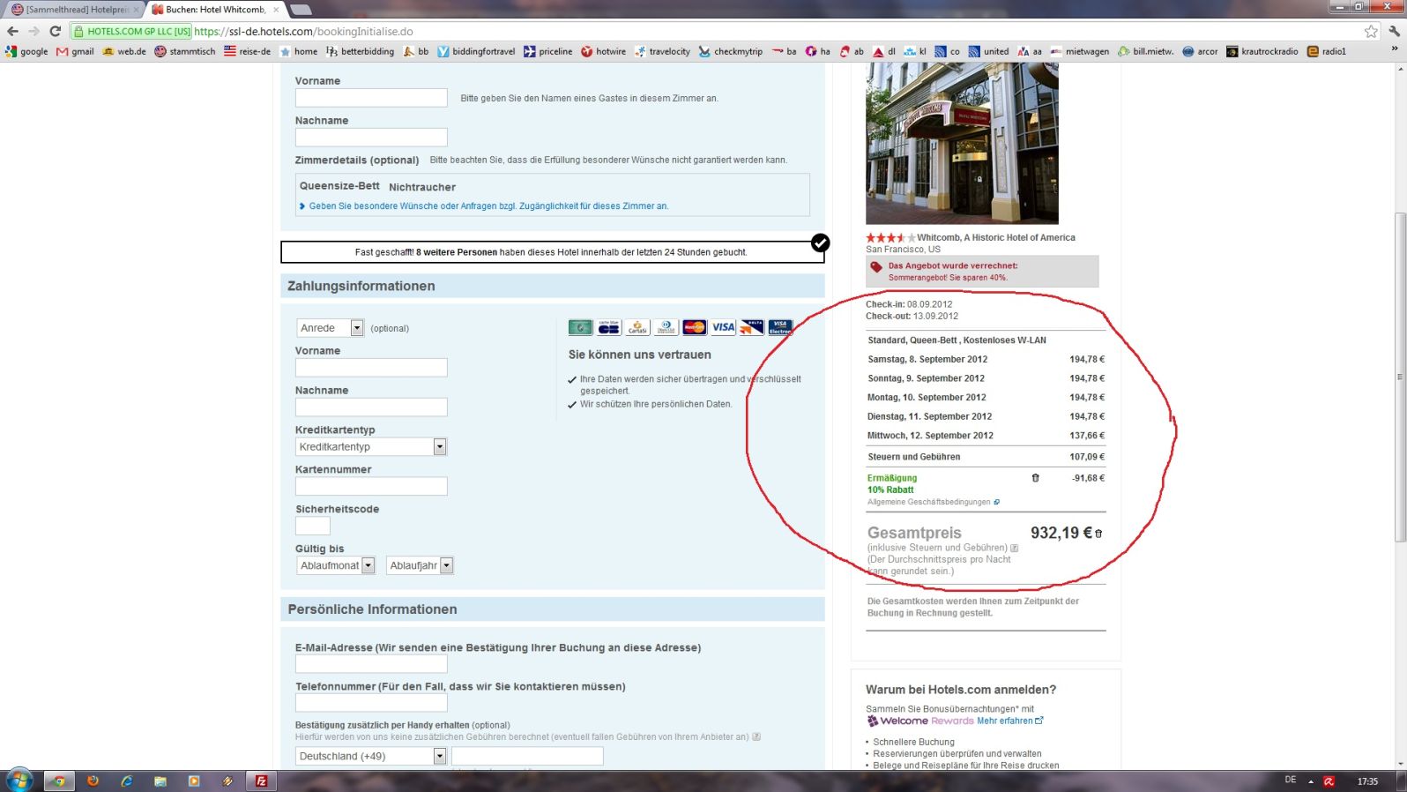This screenshot has width=1407, height=792.
Task: Launch Firefox from the taskbar
Action: click(93, 781)
